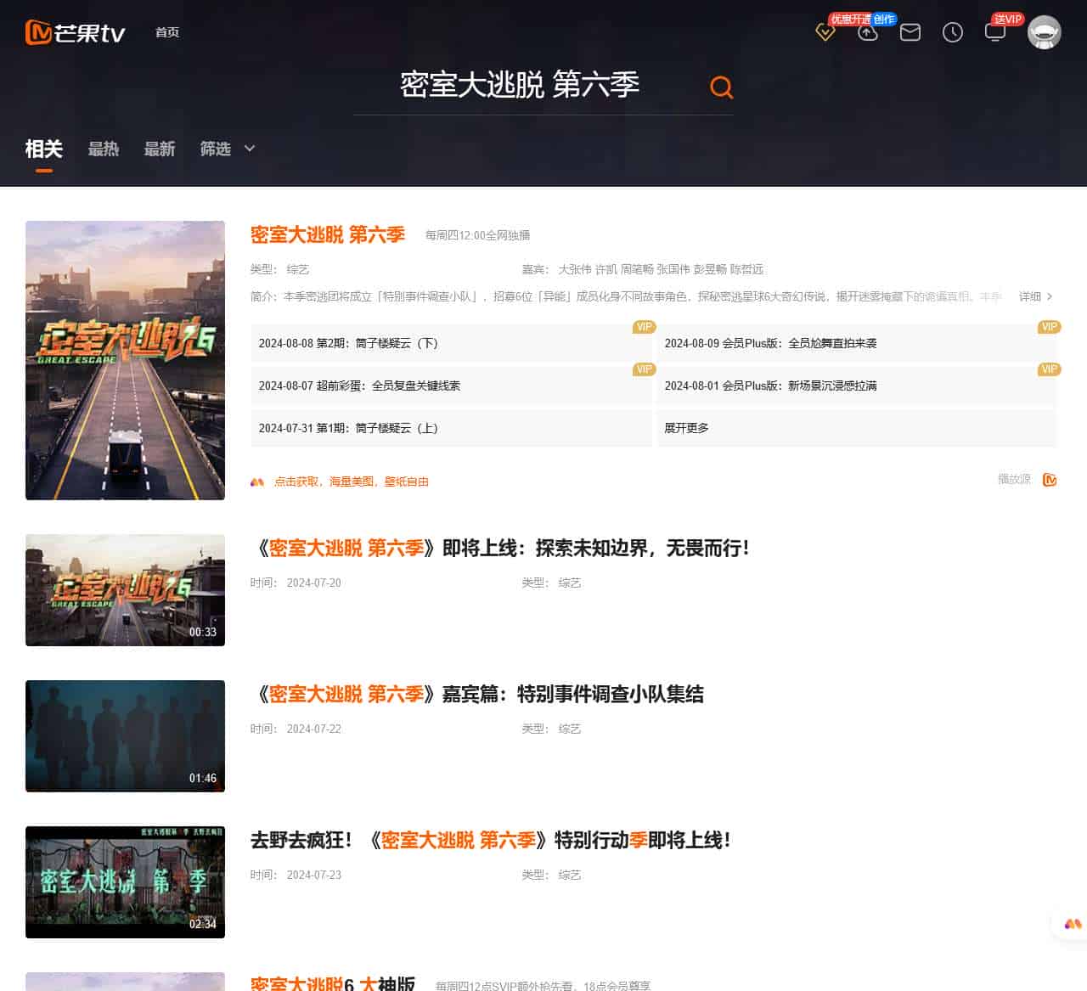Click 展开更多 to show more episodes
The image size is (1087, 991).
pyautogui.click(x=686, y=428)
